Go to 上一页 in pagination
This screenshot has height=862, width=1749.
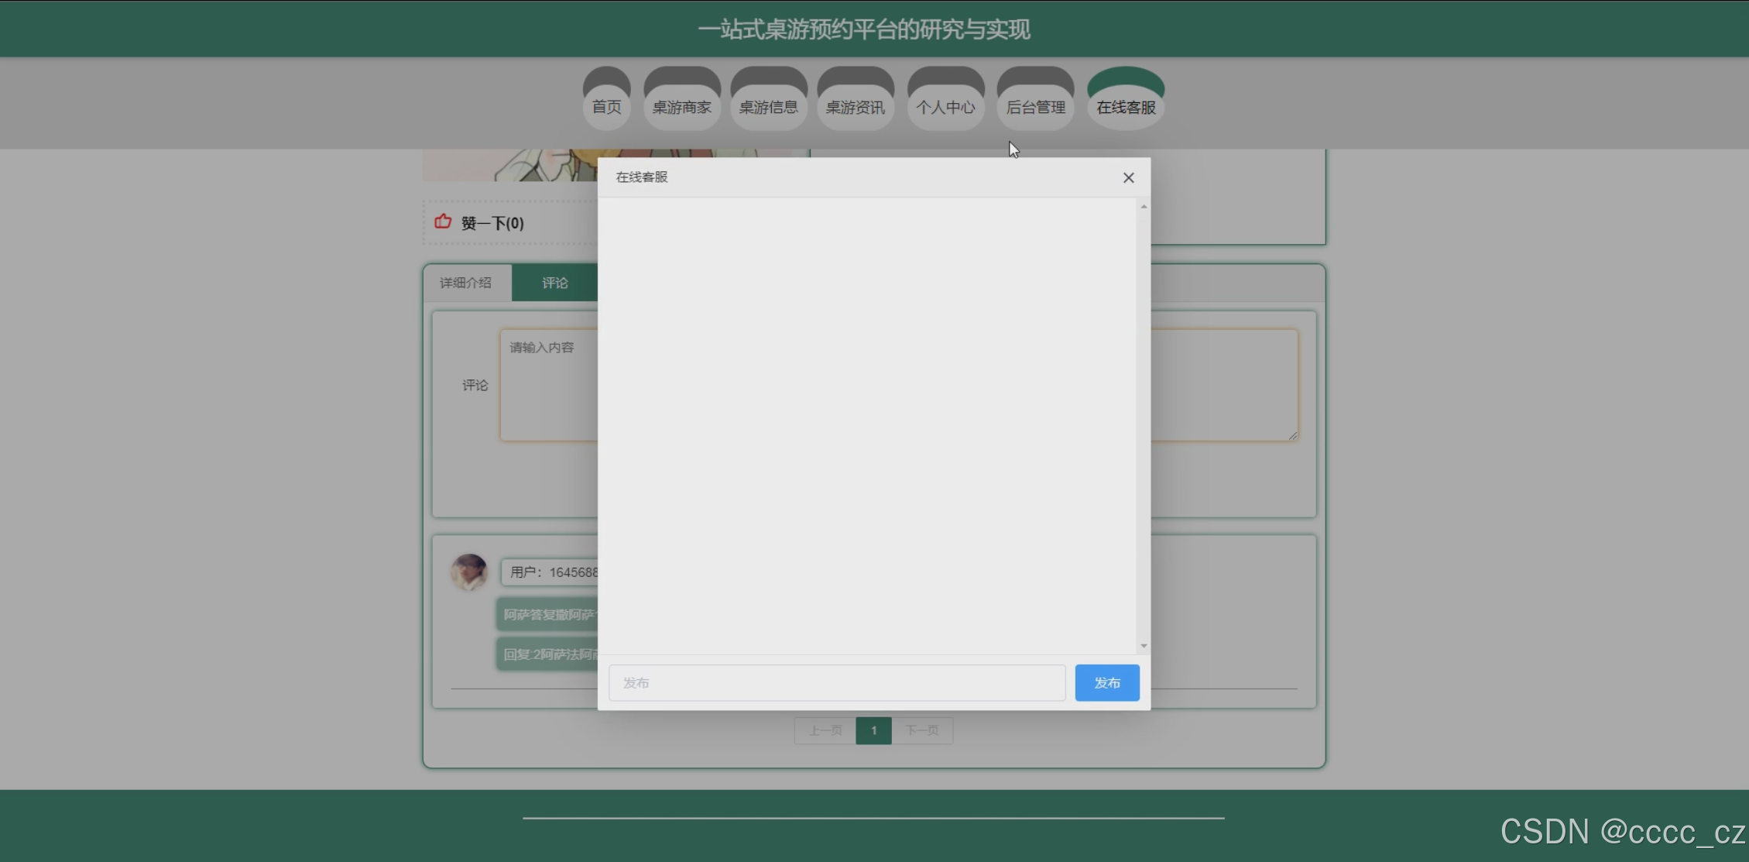pyautogui.click(x=825, y=730)
